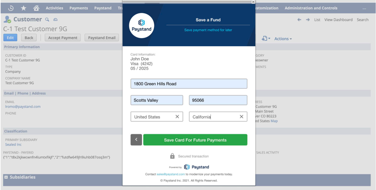Viewport: 376px width, 190px height.
Task: Click the Visa (4242) card text
Action: [x=141, y=64]
